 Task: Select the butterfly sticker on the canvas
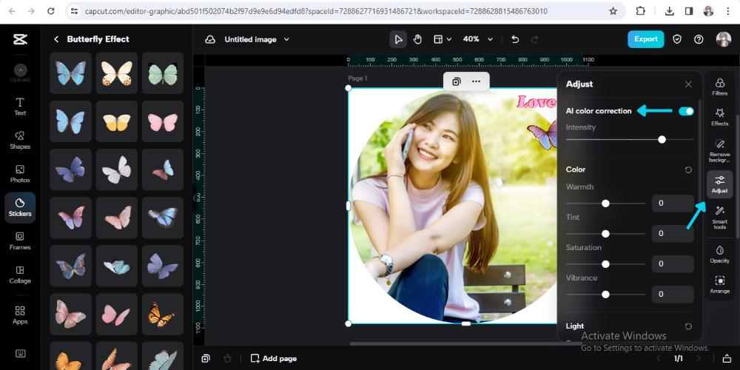click(x=542, y=135)
